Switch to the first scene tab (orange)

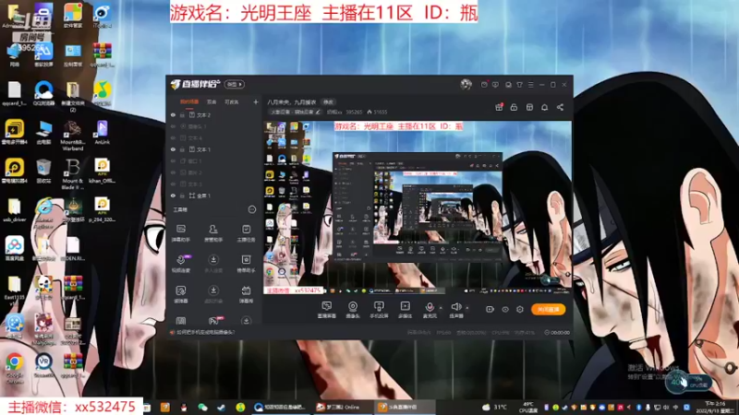point(189,101)
